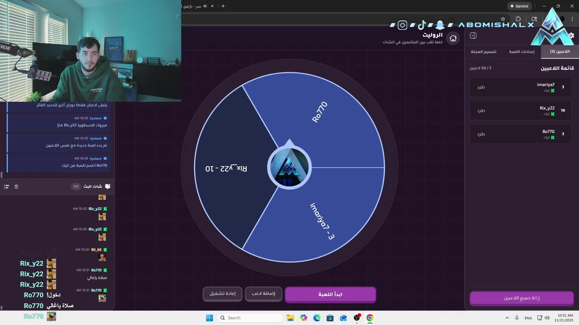Switch to the تصميم العجلة tab

[x=484, y=51]
